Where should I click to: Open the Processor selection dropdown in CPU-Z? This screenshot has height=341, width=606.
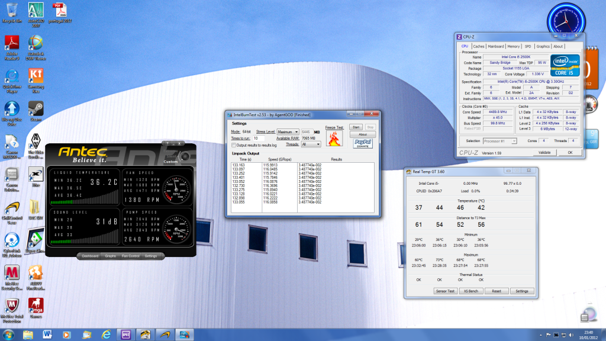pos(499,141)
